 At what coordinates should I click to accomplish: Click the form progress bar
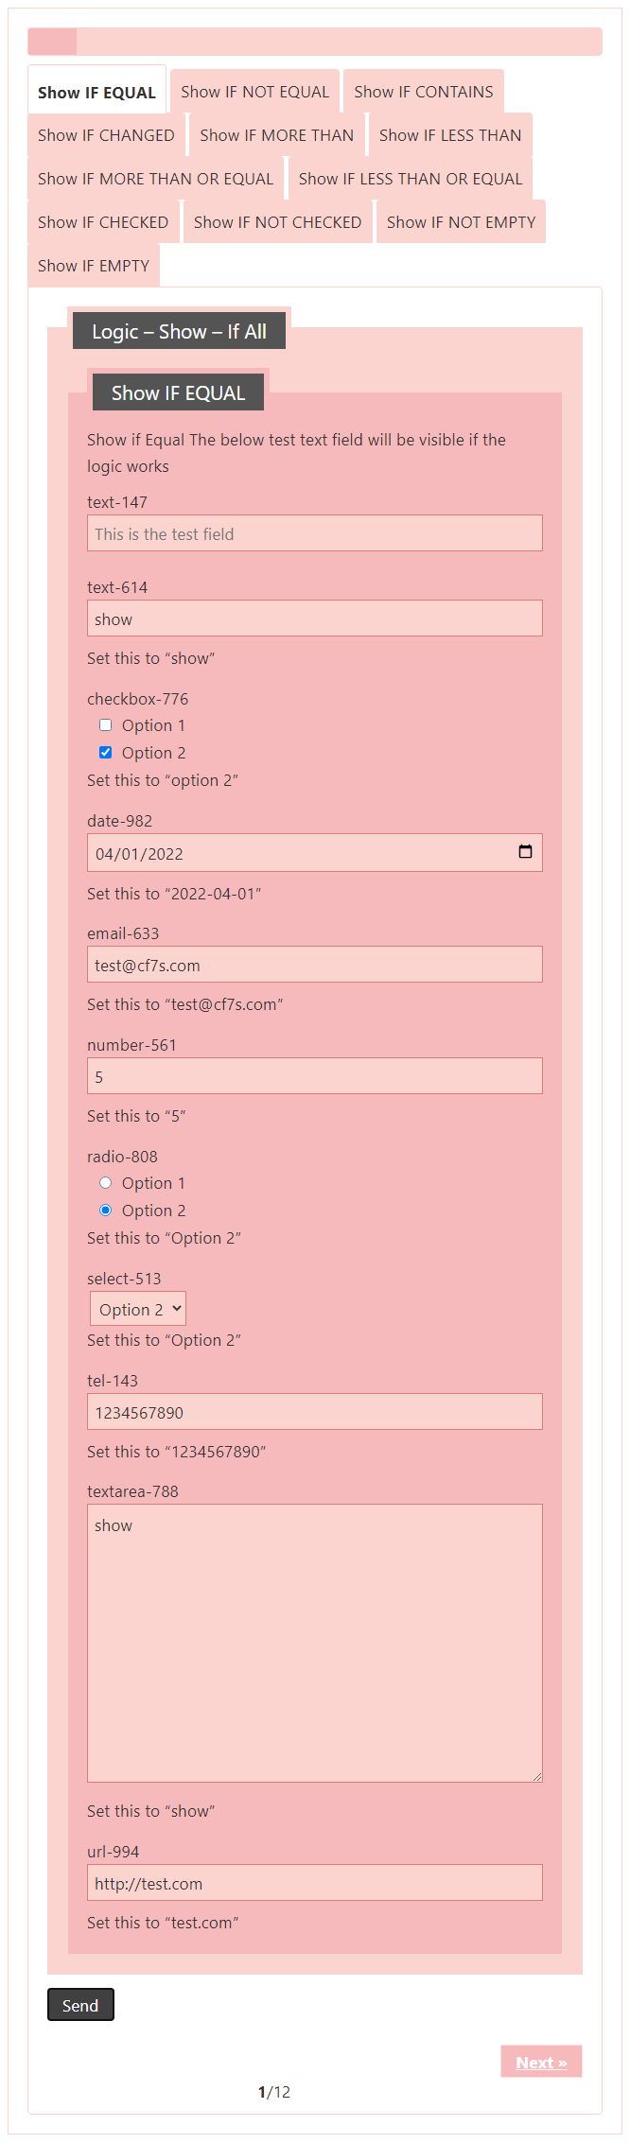pyautogui.click(x=315, y=42)
